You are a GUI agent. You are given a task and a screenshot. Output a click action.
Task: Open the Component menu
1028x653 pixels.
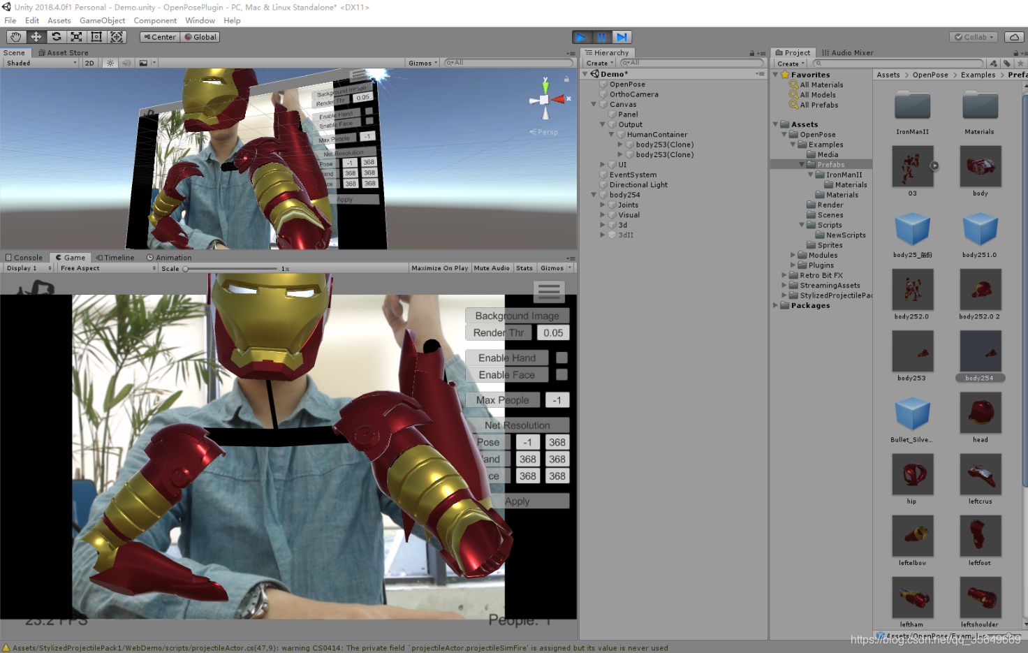(155, 20)
